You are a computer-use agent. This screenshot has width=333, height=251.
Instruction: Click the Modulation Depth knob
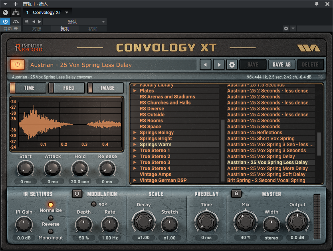click(x=84, y=225)
